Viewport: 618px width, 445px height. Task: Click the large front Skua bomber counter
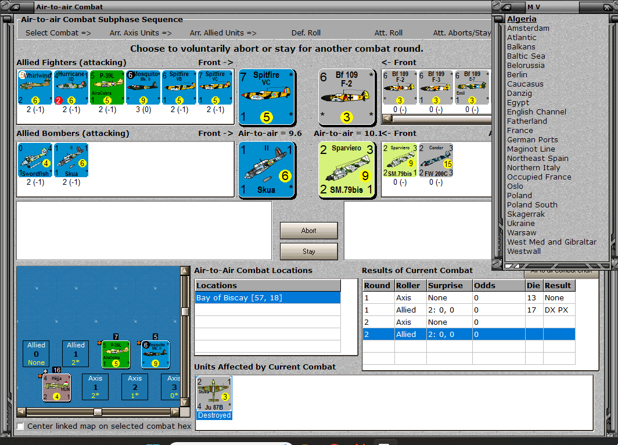[x=267, y=170]
